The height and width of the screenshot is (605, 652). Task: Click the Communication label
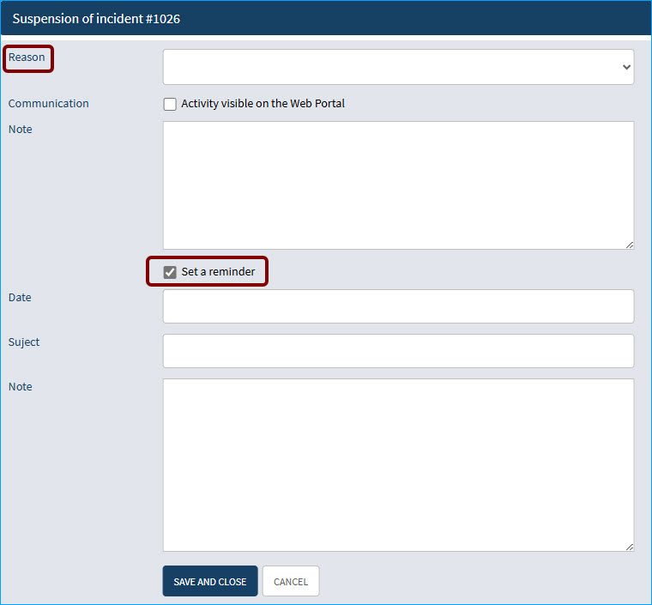point(49,104)
